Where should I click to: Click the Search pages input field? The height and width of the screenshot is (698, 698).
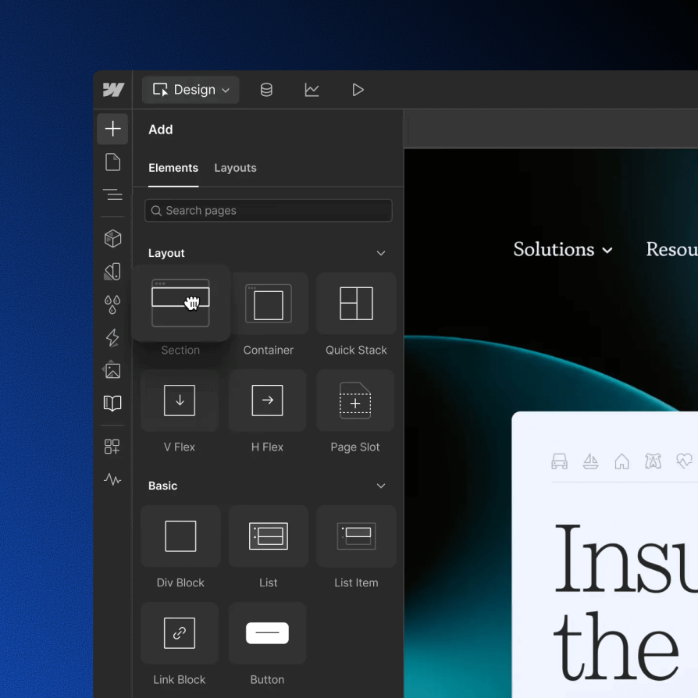269,211
